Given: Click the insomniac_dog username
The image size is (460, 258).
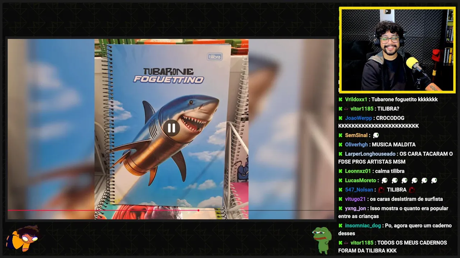Looking at the screenshot, I should (363, 226).
